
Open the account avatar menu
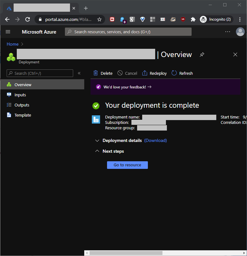click(x=240, y=32)
